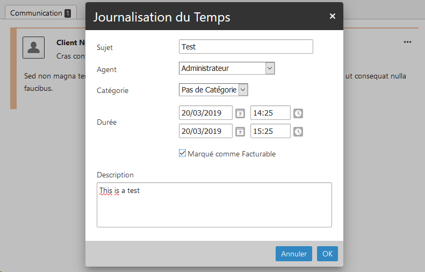Open the start date calendar picker
425x272 pixels.
pos(240,113)
